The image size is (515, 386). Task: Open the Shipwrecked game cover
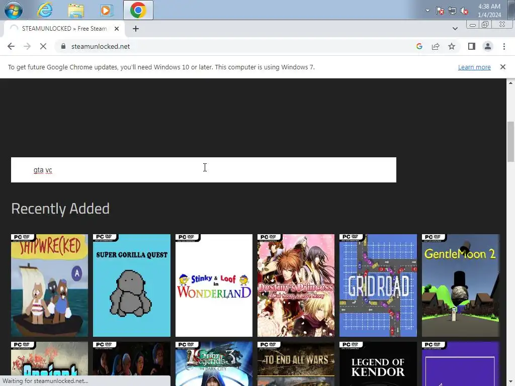[49, 285]
